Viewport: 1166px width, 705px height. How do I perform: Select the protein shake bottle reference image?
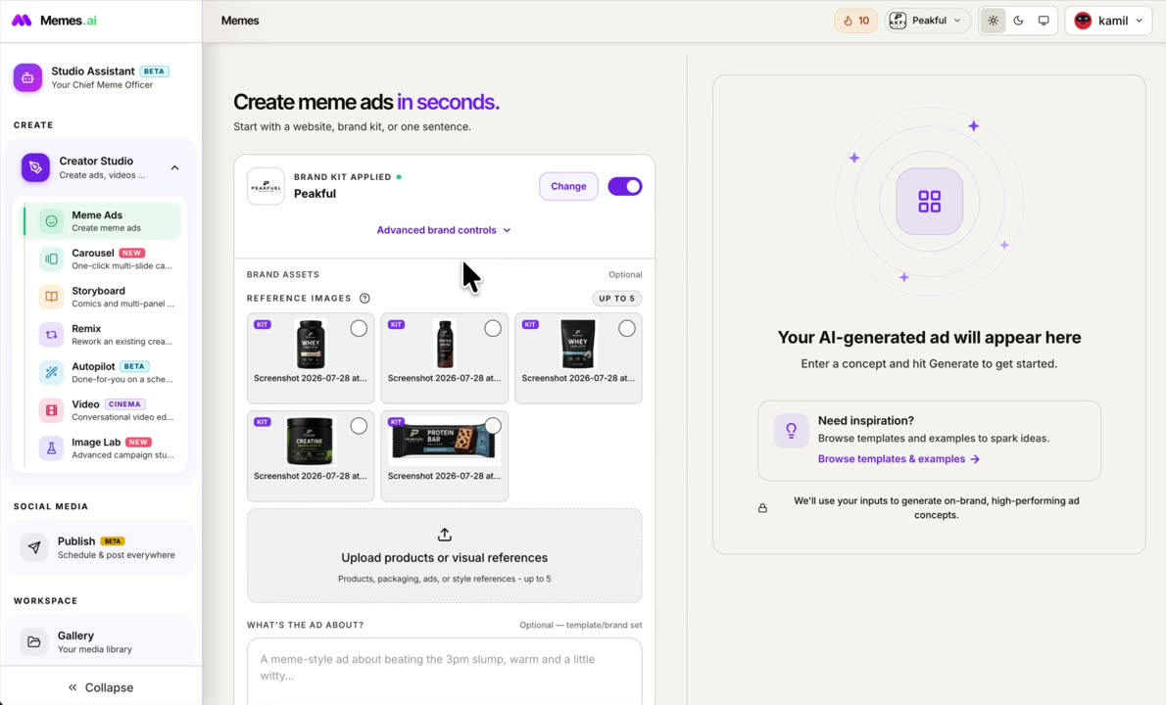(x=492, y=328)
